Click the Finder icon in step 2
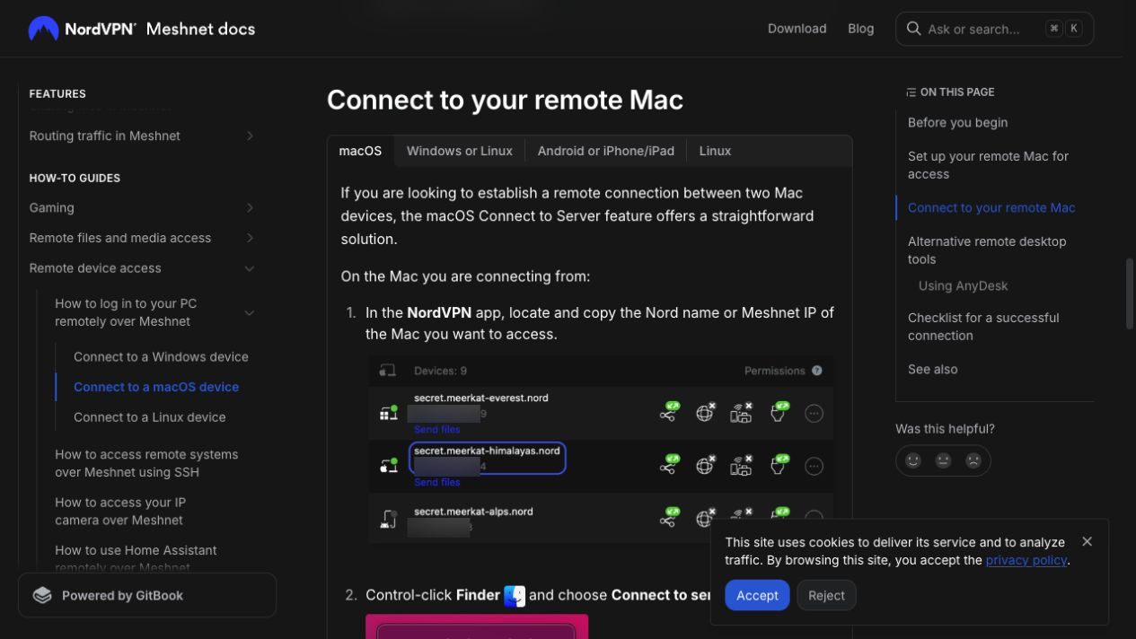This screenshot has height=639, width=1136. pos(515,595)
